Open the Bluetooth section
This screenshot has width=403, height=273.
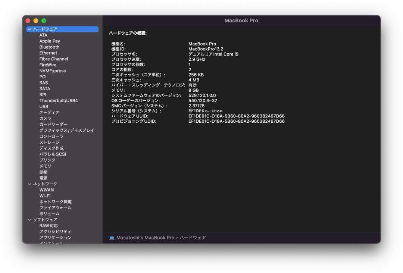[49, 47]
